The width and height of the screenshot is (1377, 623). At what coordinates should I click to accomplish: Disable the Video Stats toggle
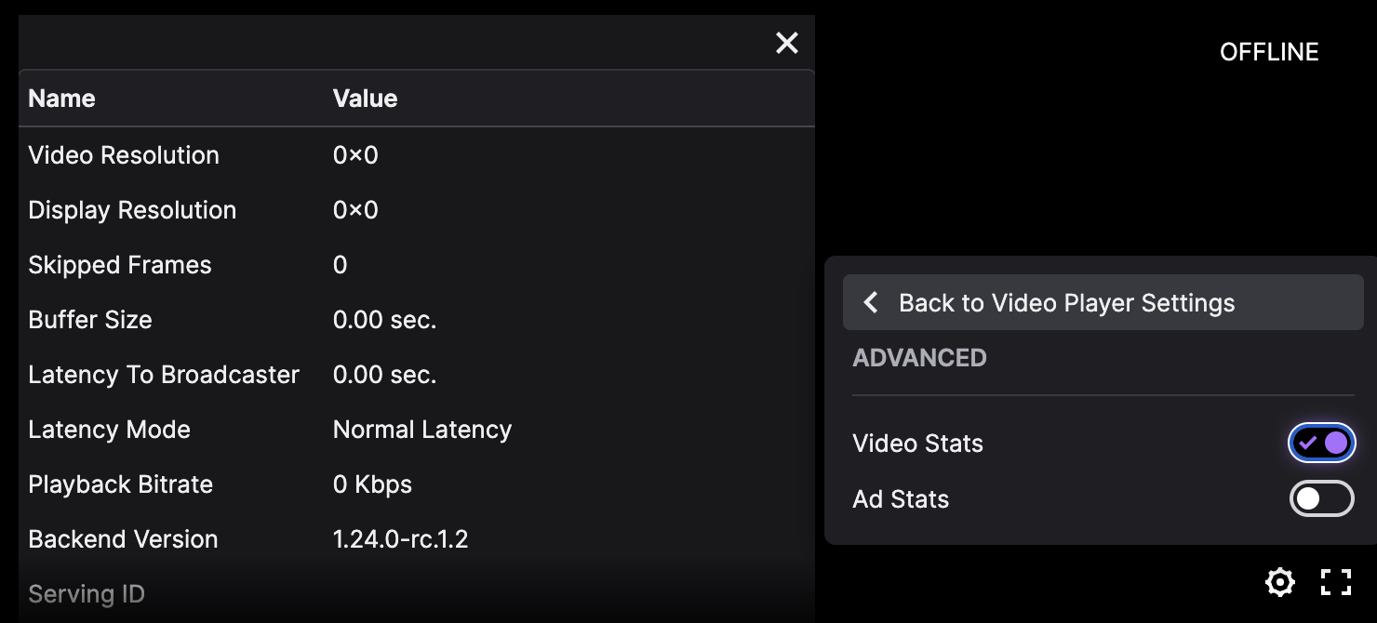click(x=1321, y=443)
